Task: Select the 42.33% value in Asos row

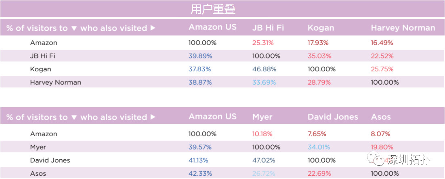Action: click(200, 174)
